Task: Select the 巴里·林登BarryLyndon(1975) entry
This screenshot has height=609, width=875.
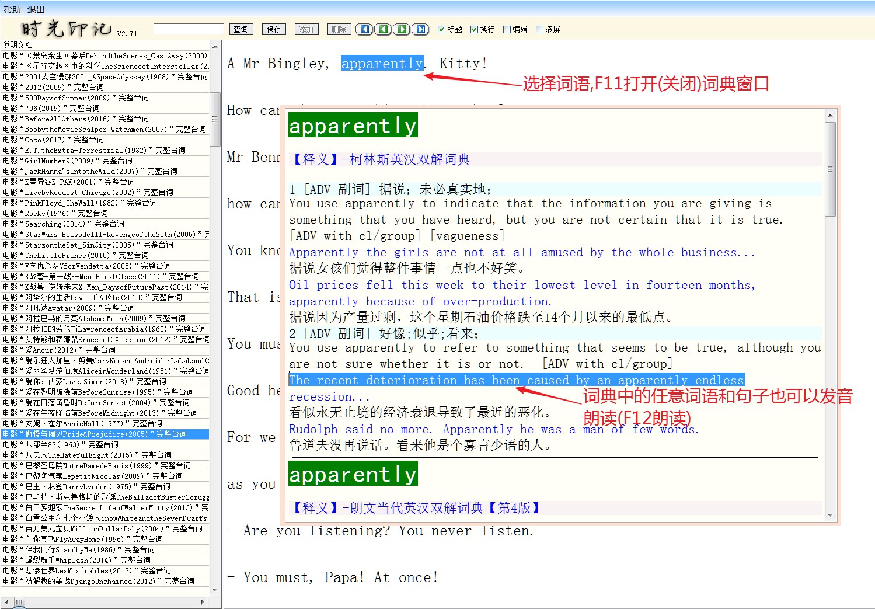Action: pos(105,486)
